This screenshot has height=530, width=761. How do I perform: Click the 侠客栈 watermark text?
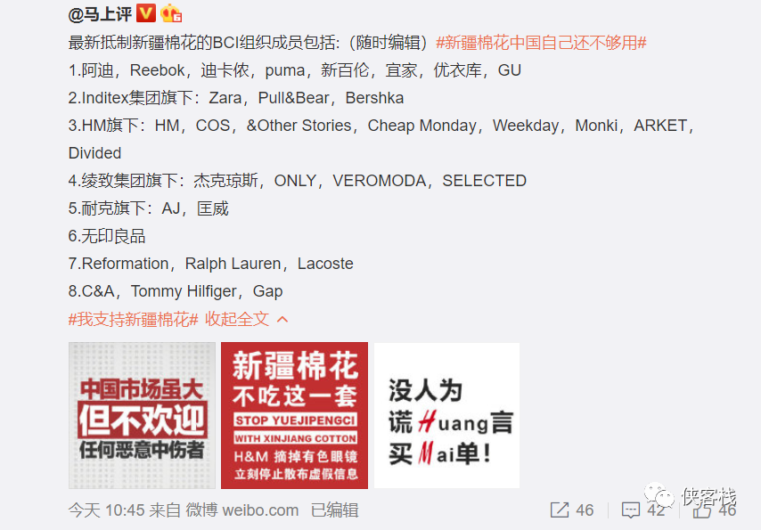pyautogui.click(x=709, y=497)
